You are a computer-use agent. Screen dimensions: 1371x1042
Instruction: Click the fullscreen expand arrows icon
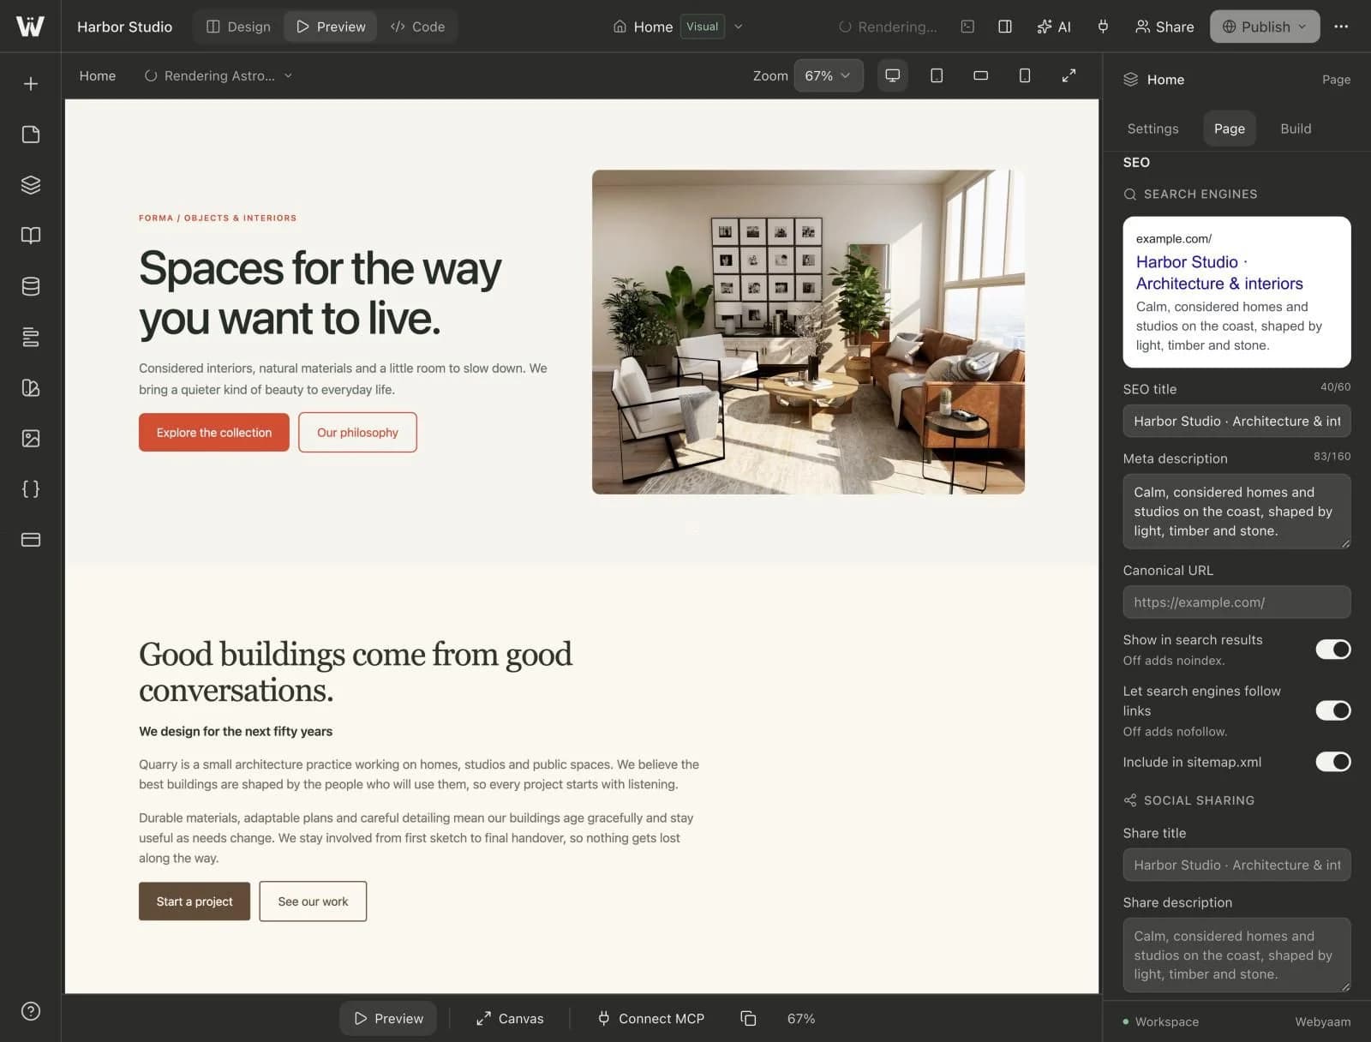point(1069,75)
